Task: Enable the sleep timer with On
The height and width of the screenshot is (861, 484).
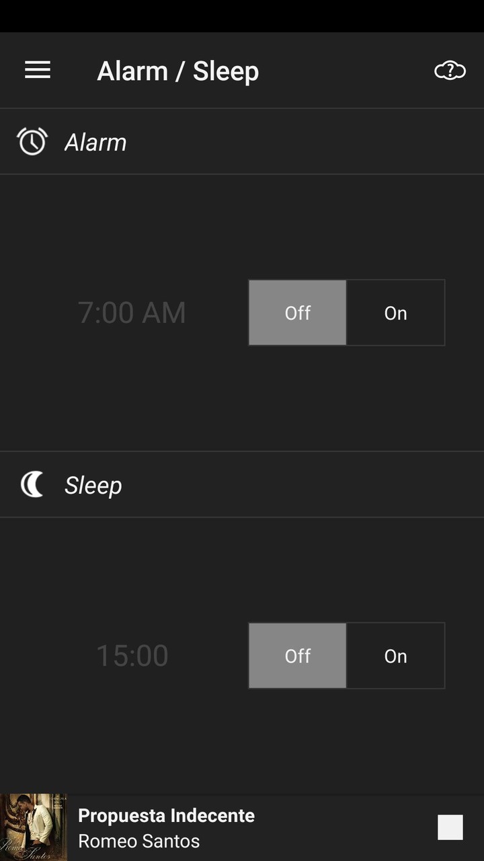Action: coord(395,656)
